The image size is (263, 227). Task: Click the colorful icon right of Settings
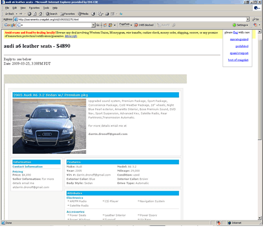[x=255, y=25]
